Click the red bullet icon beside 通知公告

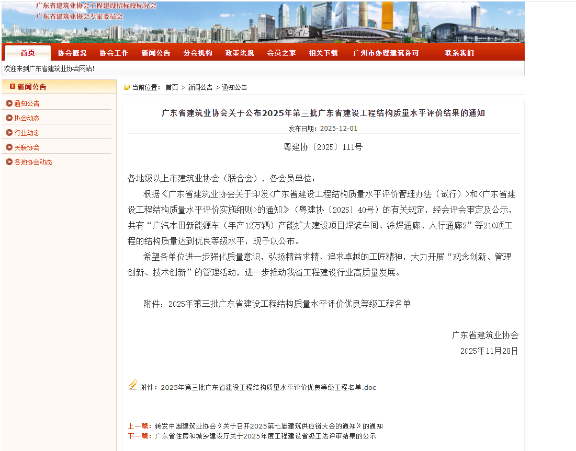click(x=9, y=103)
